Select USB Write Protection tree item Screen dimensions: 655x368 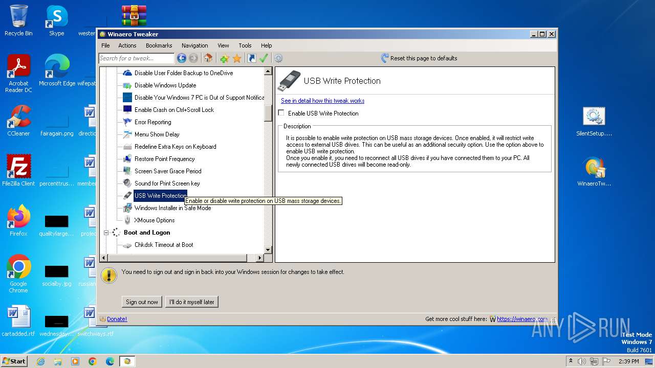[x=160, y=196]
